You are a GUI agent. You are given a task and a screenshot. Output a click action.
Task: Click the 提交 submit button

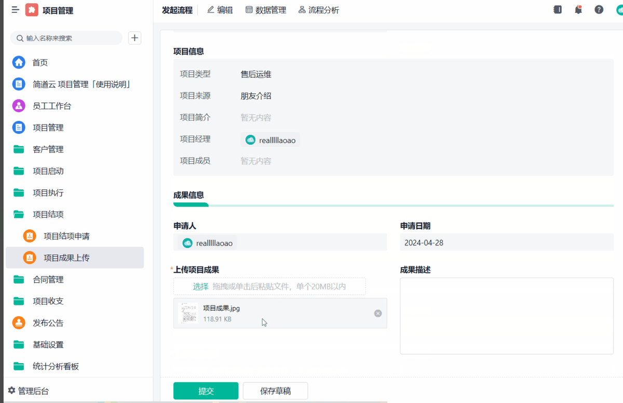coord(206,391)
